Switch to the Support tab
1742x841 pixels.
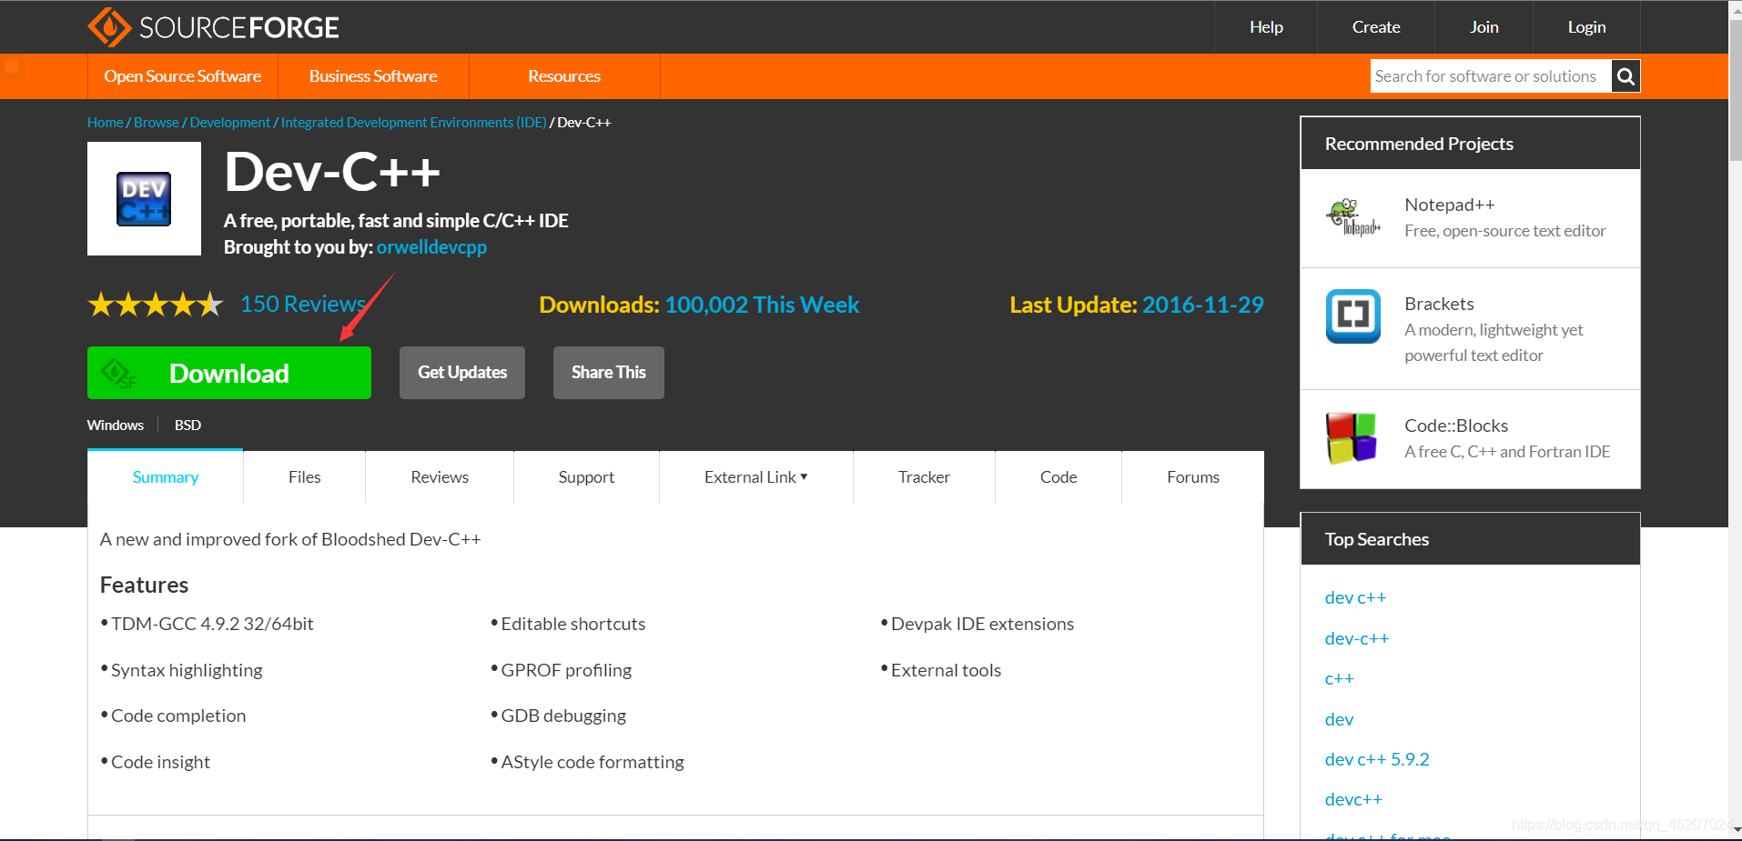(x=586, y=477)
